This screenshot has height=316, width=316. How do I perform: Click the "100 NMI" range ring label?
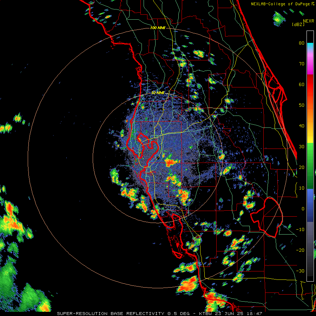tap(158, 28)
